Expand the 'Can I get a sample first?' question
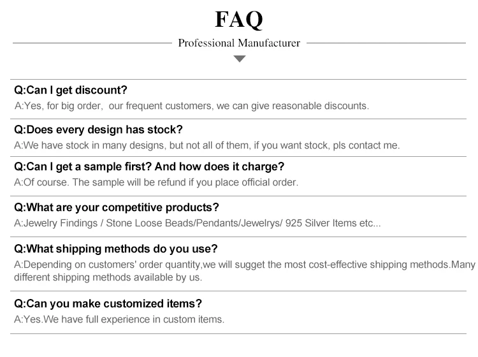478x357 pixels. pyautogui.click(x=149, y=167)
